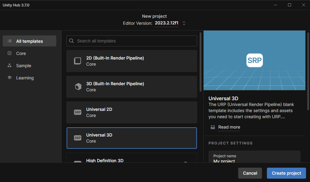Focus the Search all templates field
310x182 pixels.
pos(132,41)
